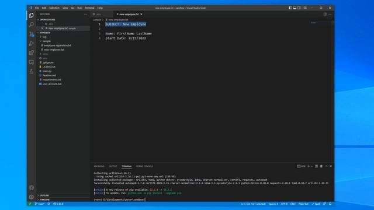
Task: Kill the terminal with trash icon
Action: pyautogui.click(x=321, y=166)
